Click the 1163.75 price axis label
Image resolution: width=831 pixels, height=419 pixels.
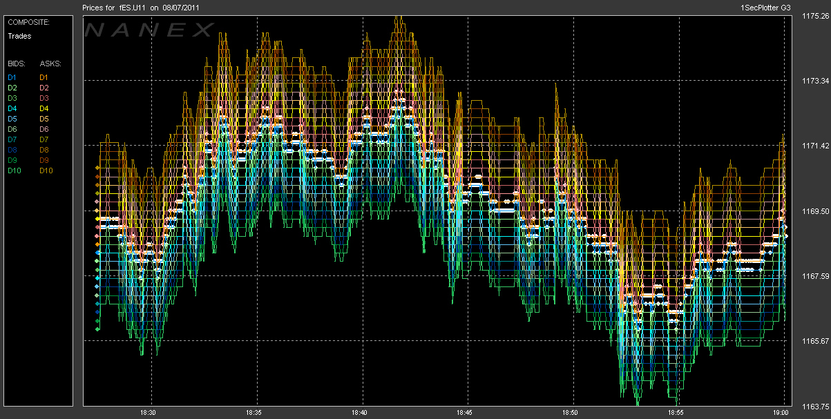click(x=815, y=406)
